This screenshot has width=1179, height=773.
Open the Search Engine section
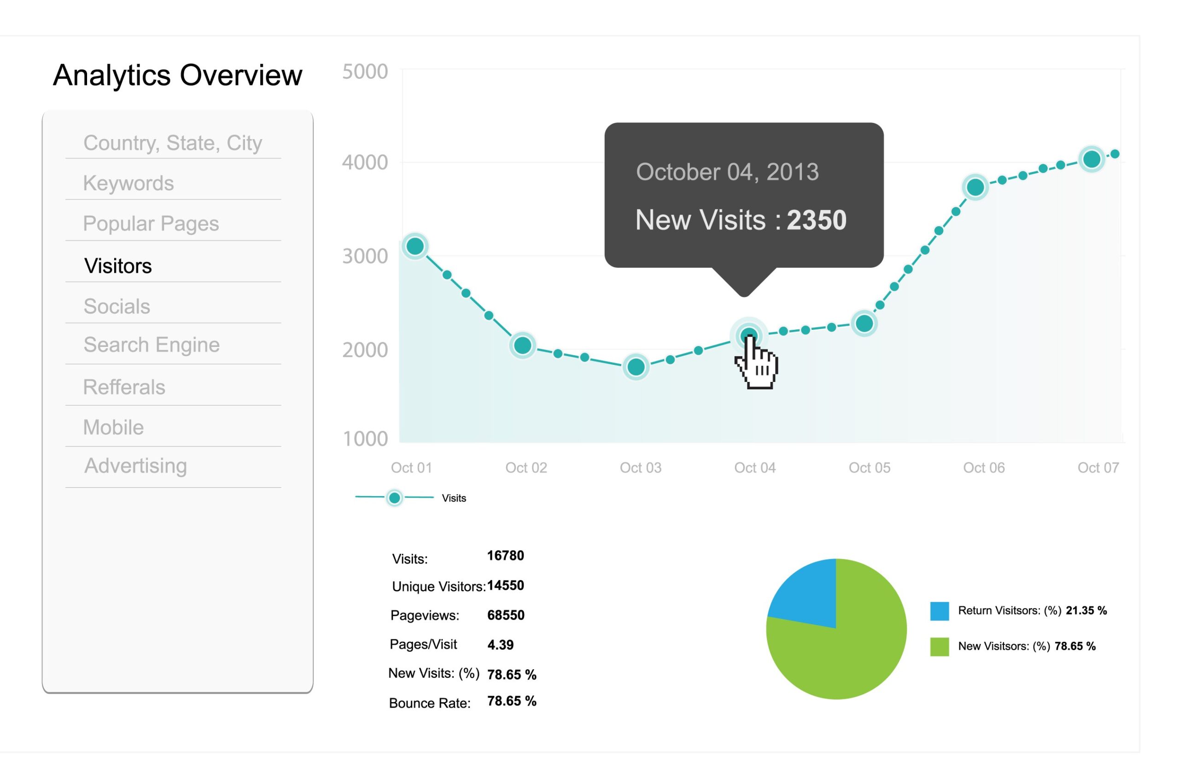151,345
